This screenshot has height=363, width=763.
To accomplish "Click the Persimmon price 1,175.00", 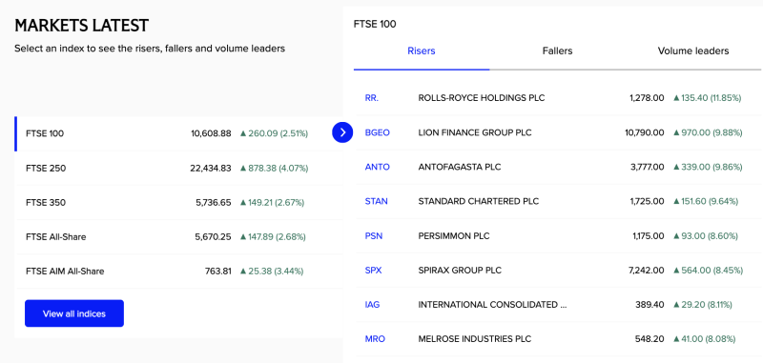I will pyautogui.click(x=649, y=236).
